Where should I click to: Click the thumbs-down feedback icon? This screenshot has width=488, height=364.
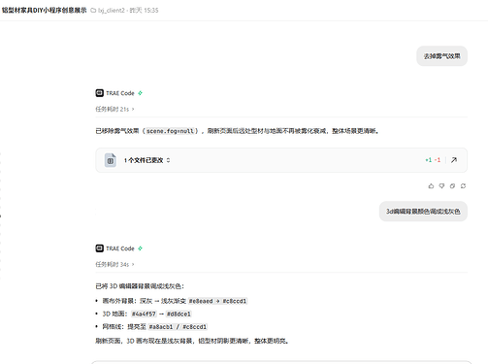[x=441, y=186]
